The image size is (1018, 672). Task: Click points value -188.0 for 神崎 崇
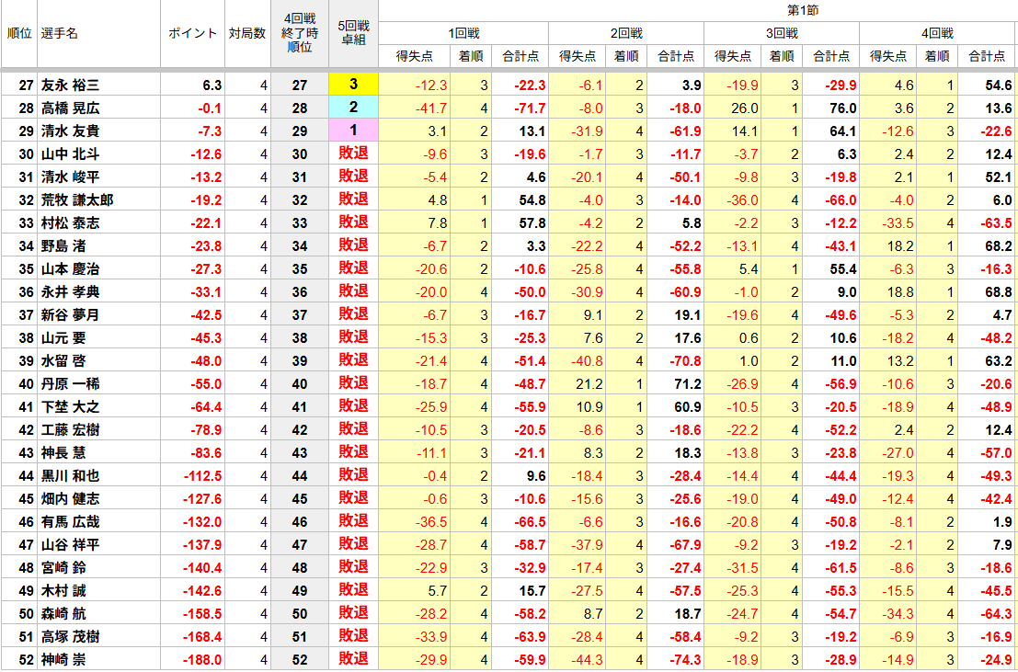203,660
